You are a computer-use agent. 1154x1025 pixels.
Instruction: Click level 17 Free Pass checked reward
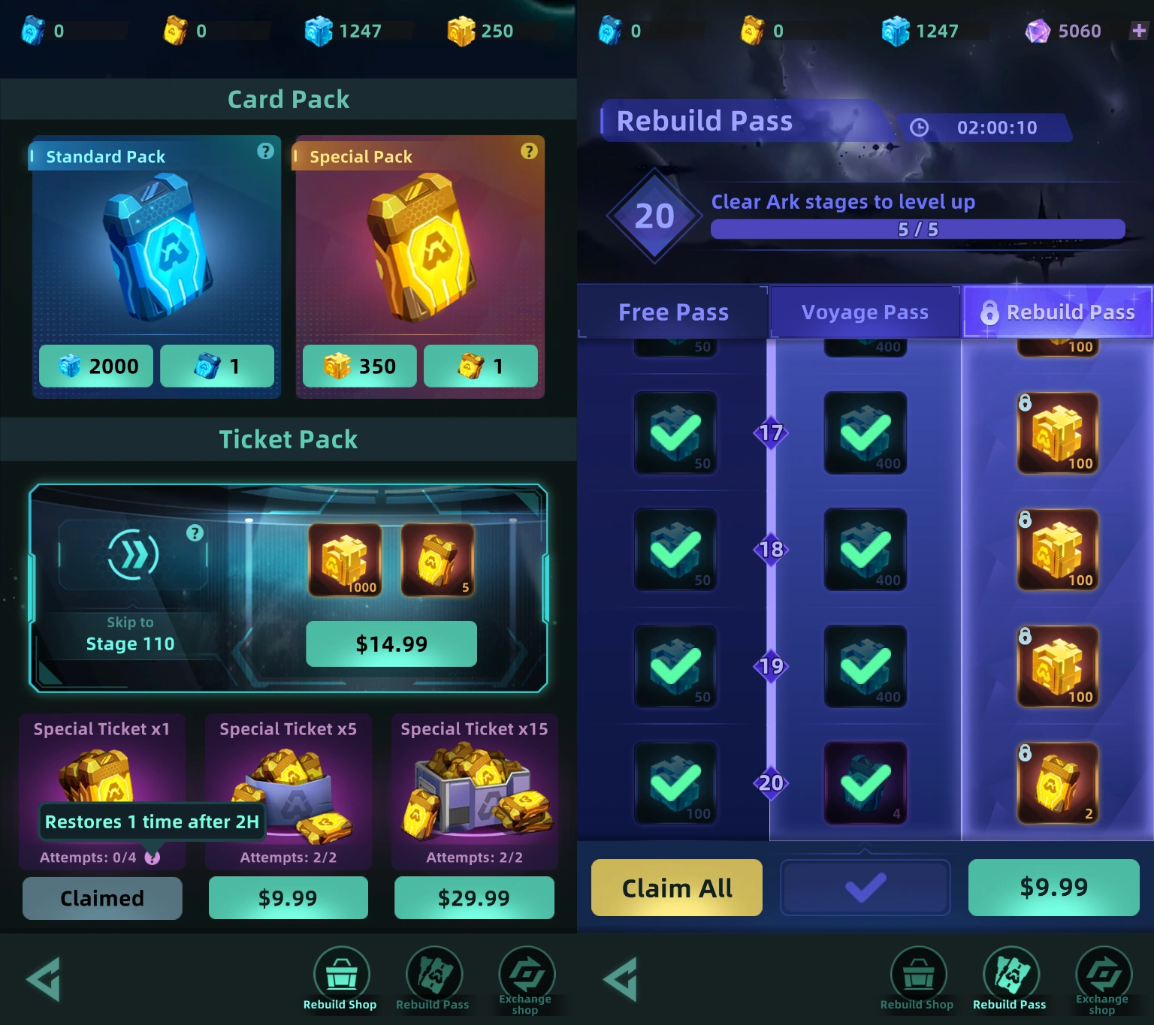pos(675,433)
